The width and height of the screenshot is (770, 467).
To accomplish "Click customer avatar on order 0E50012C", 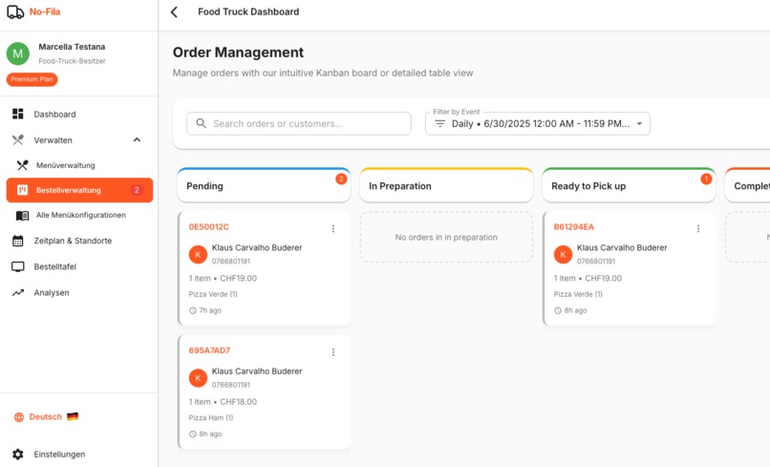I will point(198,254).
